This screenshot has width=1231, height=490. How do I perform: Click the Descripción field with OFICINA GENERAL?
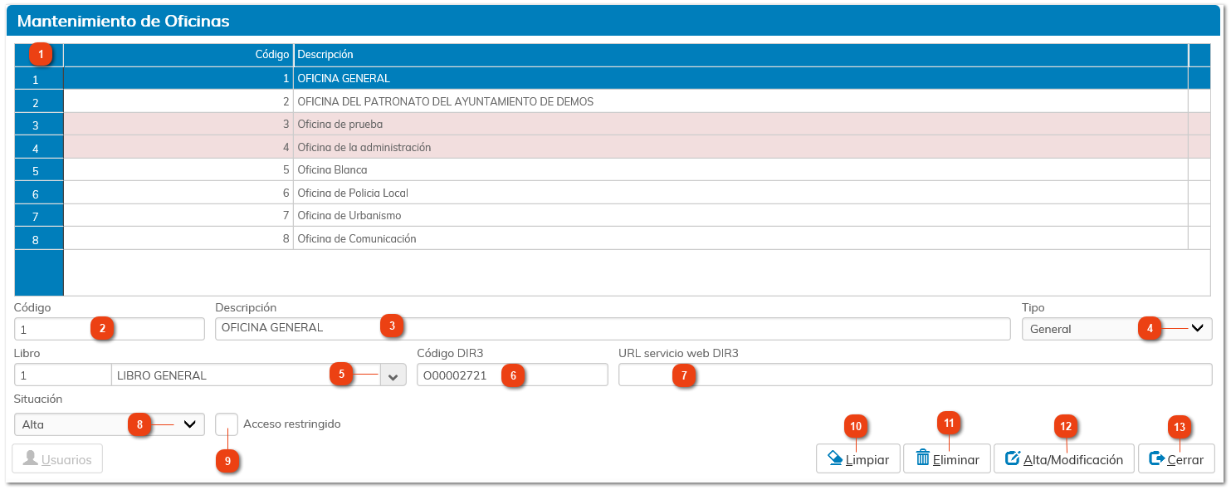click(613, 329)
